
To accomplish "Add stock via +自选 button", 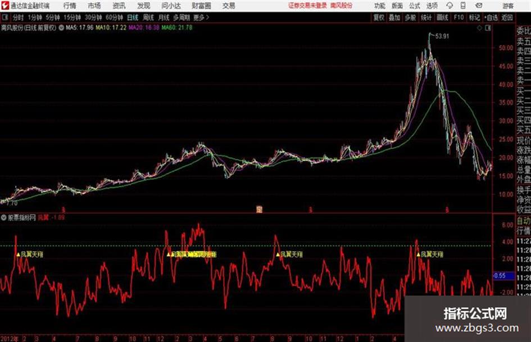I will click(x=491, y=17).
